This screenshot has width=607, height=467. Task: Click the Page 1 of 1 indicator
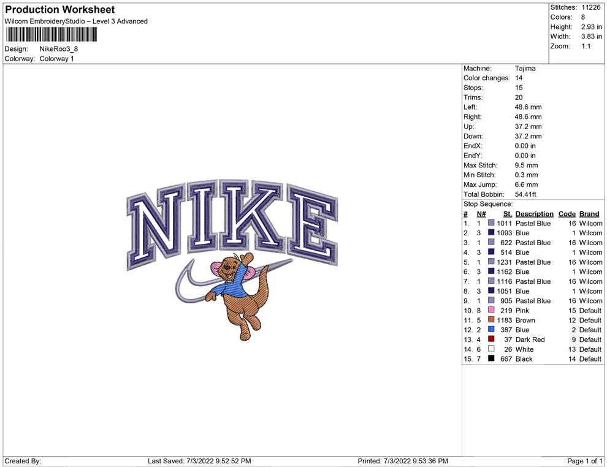tap(584, 461)
